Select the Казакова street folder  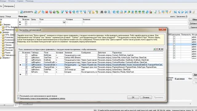coord(7,37)
